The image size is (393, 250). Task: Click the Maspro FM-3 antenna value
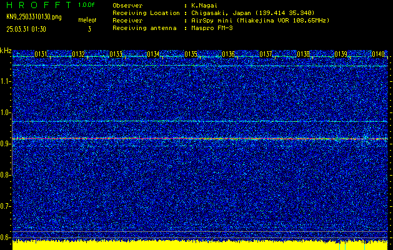tap(212, 28)
